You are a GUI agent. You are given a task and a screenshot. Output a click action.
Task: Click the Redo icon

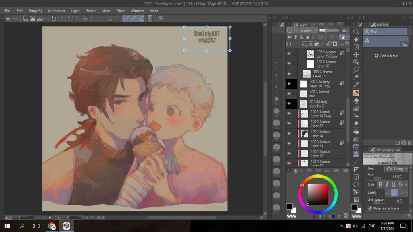tap(61, 19)
